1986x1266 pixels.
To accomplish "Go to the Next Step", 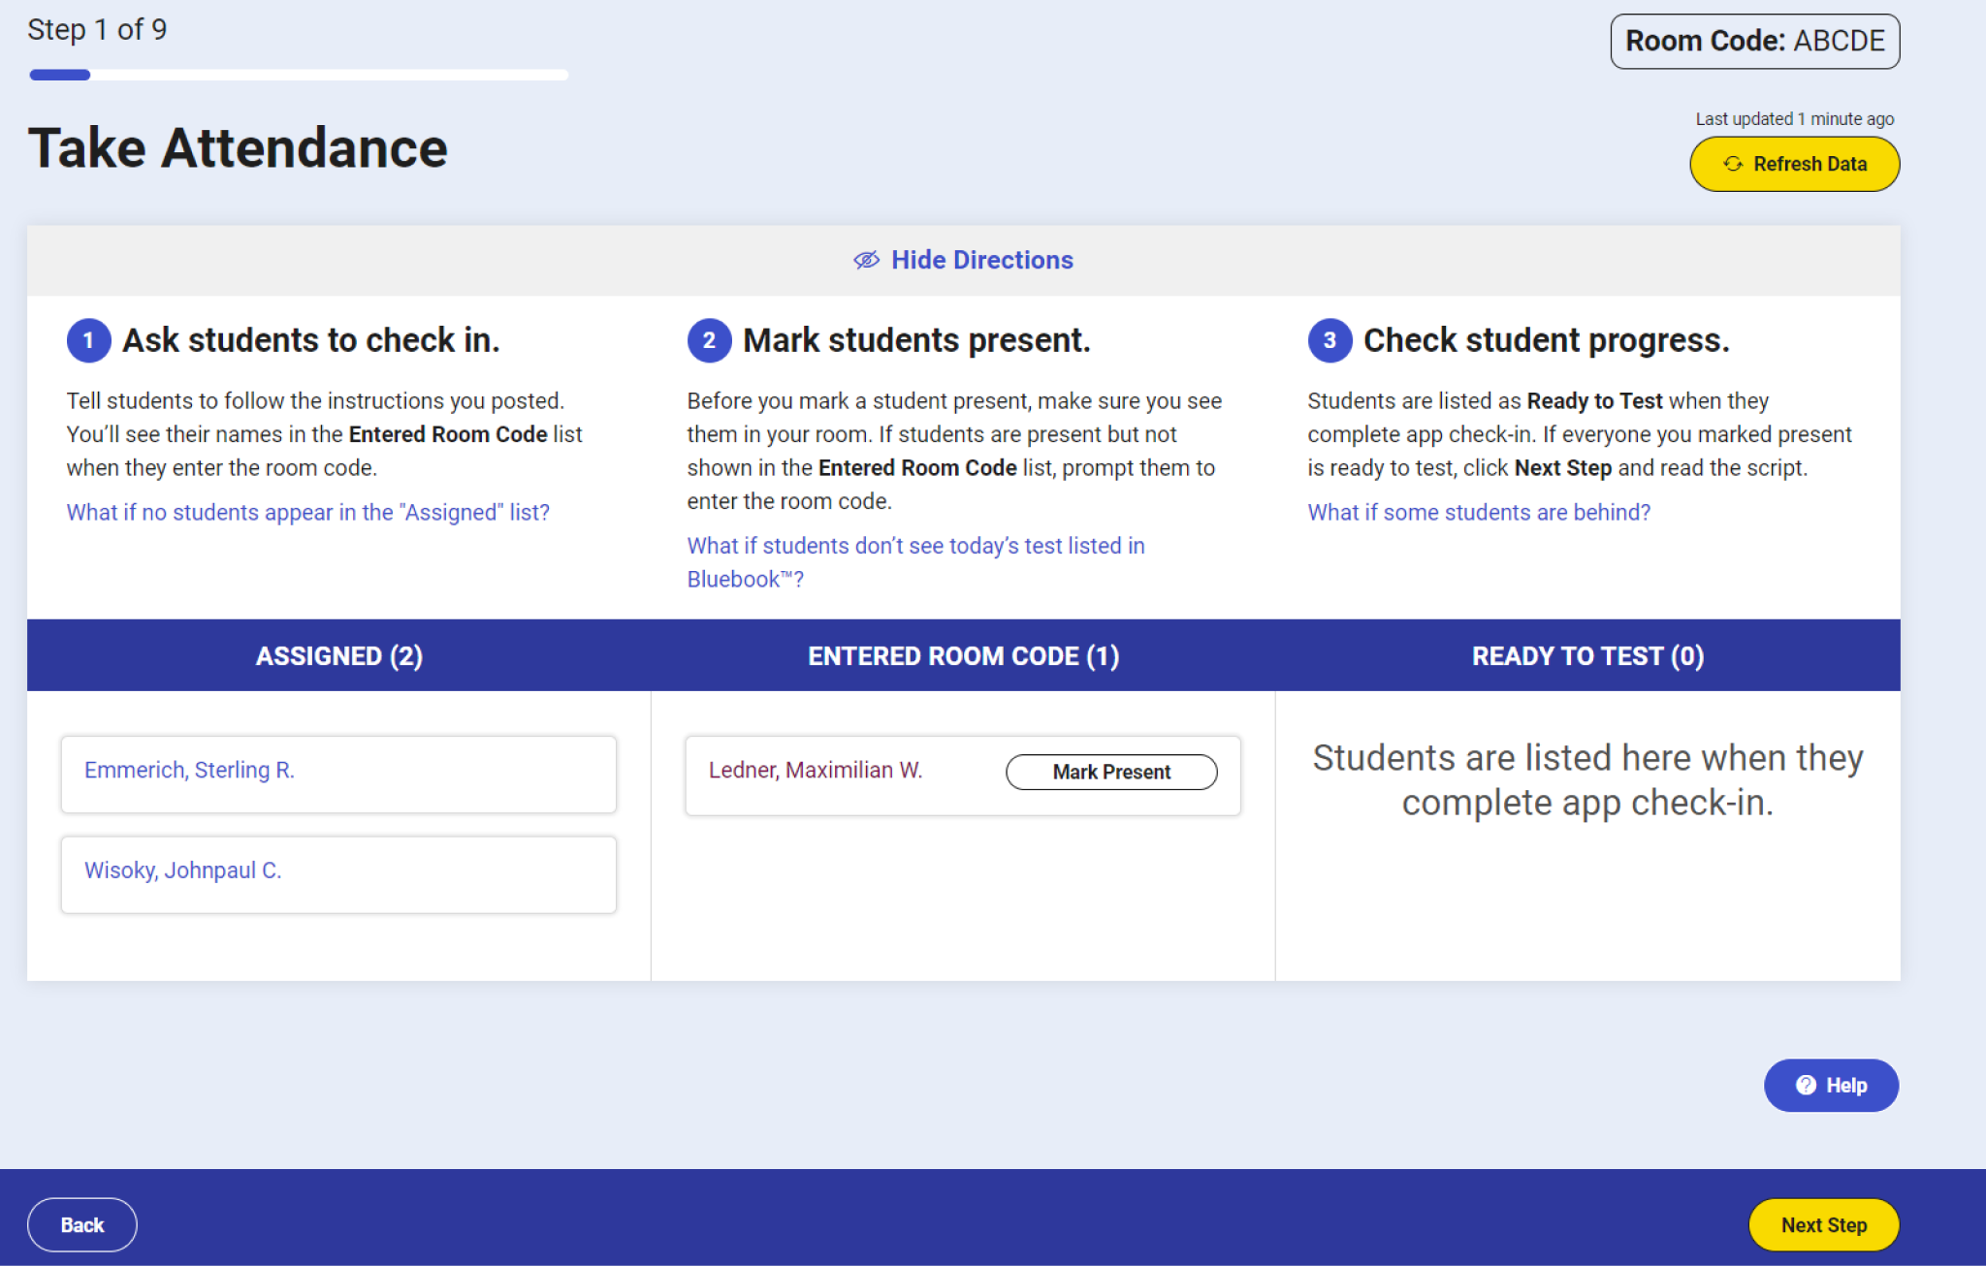I will tap(1823, 1224).
